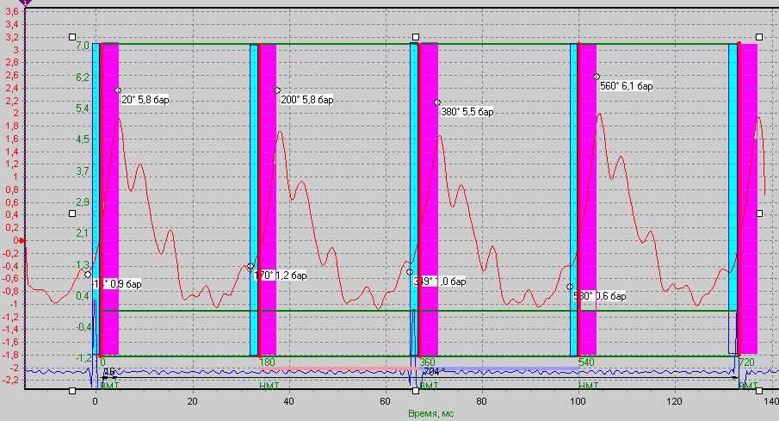This screenshot has width=779, height=421.
Task: Select the bottom-center white selection handle
Action: [x=416, y=391]
